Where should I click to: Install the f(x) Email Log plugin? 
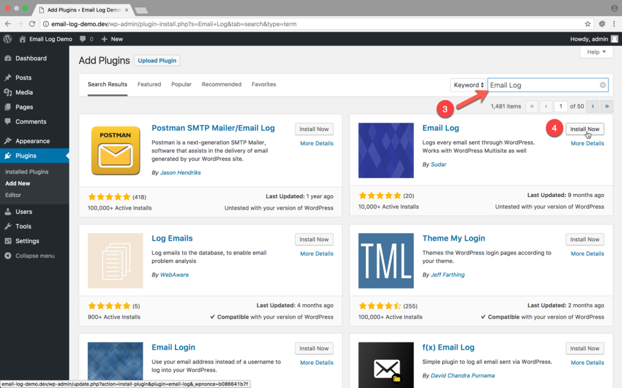[585, 349]
